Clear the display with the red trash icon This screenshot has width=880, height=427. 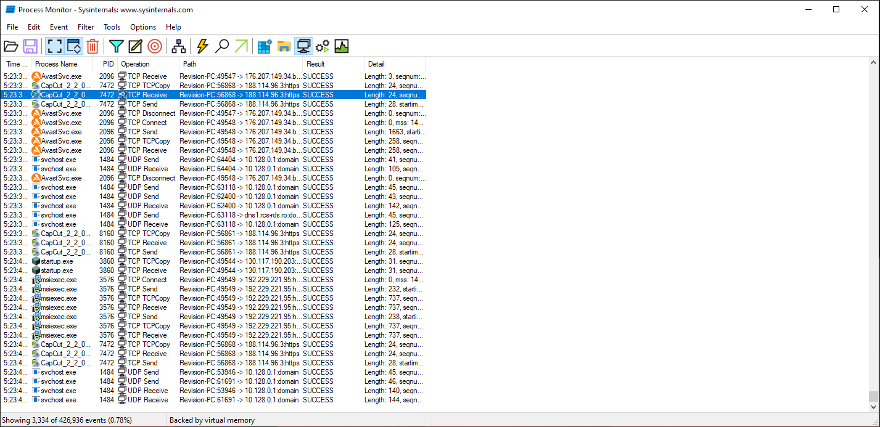pos(93,46)
